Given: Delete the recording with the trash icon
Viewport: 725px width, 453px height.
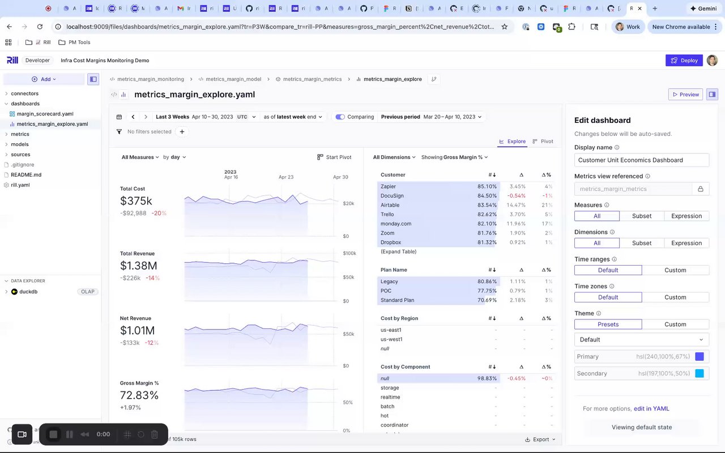Looking at the screenshot, I should [154, 434].
